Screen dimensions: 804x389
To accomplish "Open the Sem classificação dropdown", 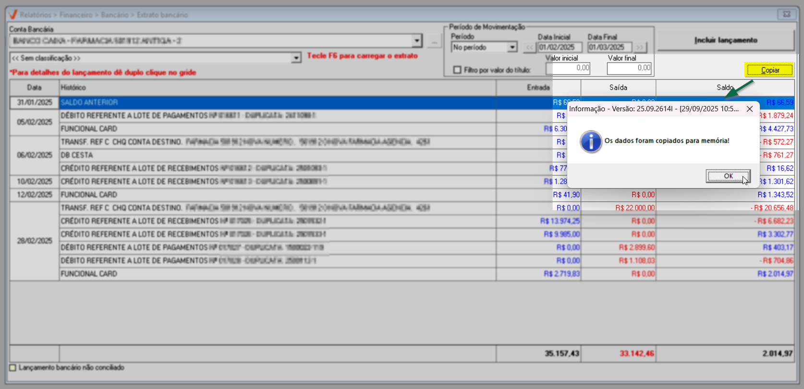I will coord(296,58).
